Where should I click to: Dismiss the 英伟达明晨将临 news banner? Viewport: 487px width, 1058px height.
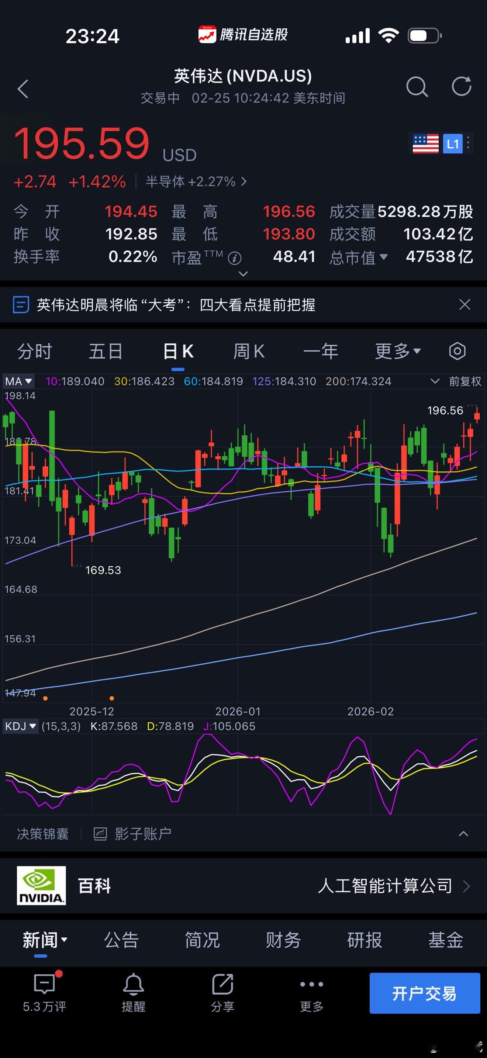(464, 304)
